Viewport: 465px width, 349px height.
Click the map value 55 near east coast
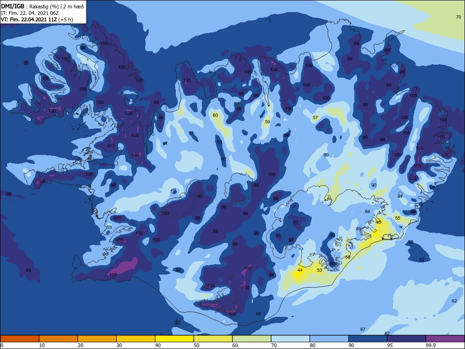[x=398, y=218]
